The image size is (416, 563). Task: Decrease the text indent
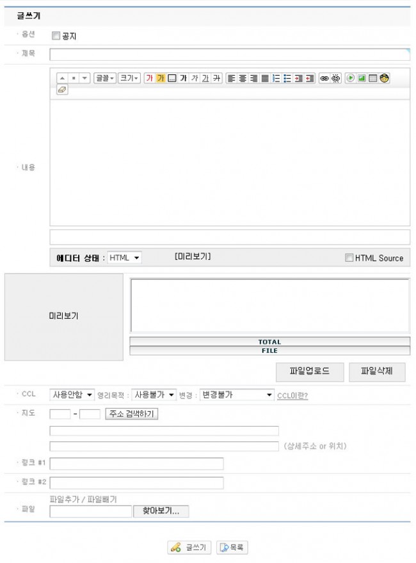tap(310, 78)
